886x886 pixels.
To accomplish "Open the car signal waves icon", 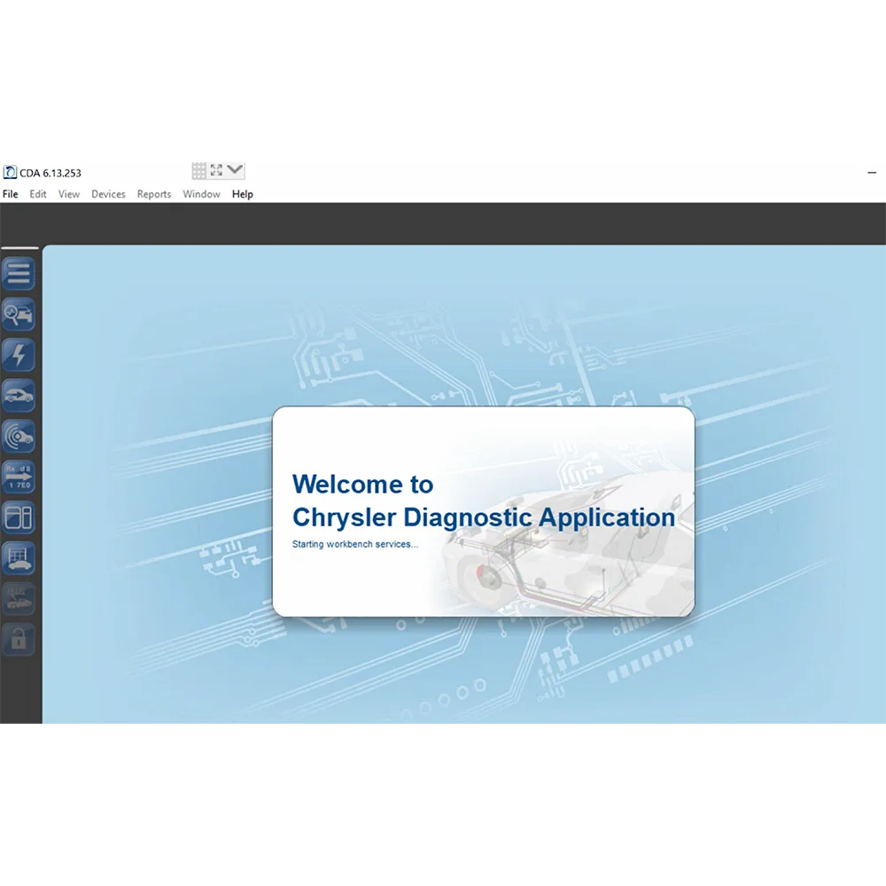I will coord(19,436).
